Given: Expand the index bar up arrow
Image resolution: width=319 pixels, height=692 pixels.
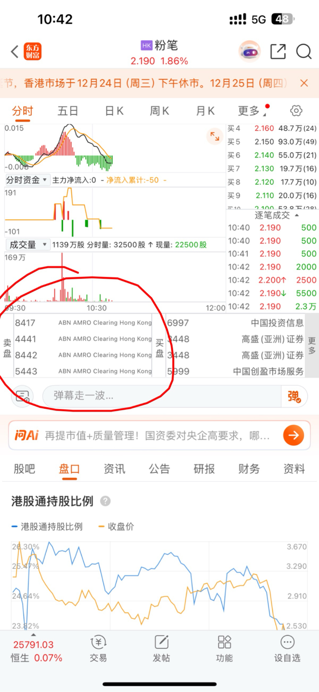Looking at the screenshot, I should click(x=34, y=635).
